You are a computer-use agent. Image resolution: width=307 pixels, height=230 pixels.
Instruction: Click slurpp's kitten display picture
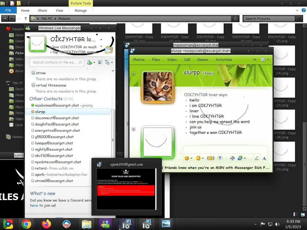click(158, 87)
